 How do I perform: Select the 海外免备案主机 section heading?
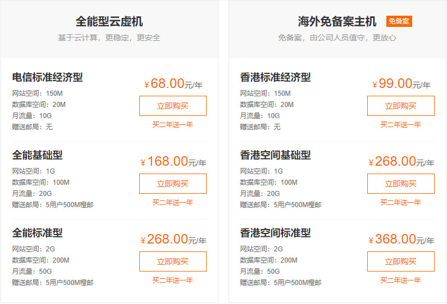pyautogui.click(x=337, y=22)
